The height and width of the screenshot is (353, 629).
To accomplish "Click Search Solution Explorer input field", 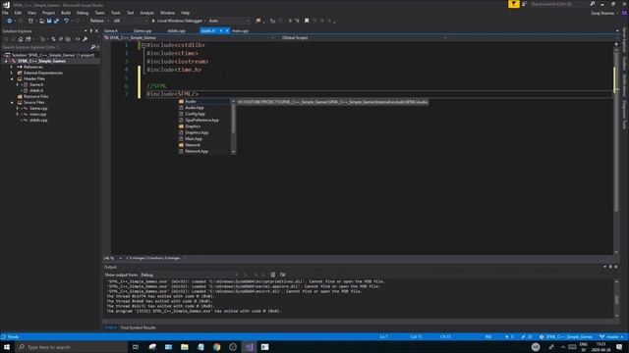I will tap(46, 47).
